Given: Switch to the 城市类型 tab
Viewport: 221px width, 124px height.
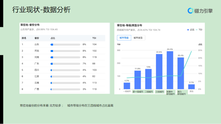Looking at the screenshot, I should (138, 38).
